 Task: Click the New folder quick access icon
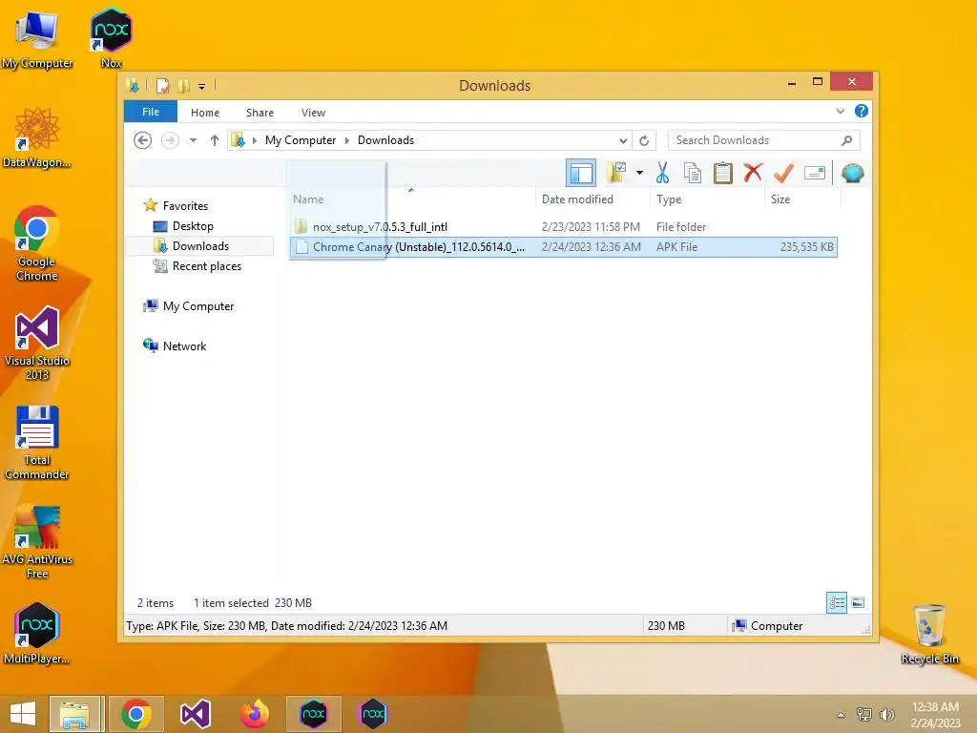pyautogui.click(x=183, y=85)
